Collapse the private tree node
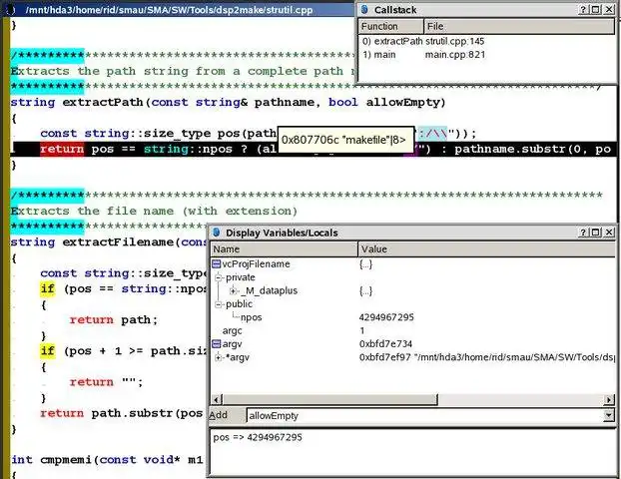The width and height of the screenshot is (621, 479). (x=219, y=277)
